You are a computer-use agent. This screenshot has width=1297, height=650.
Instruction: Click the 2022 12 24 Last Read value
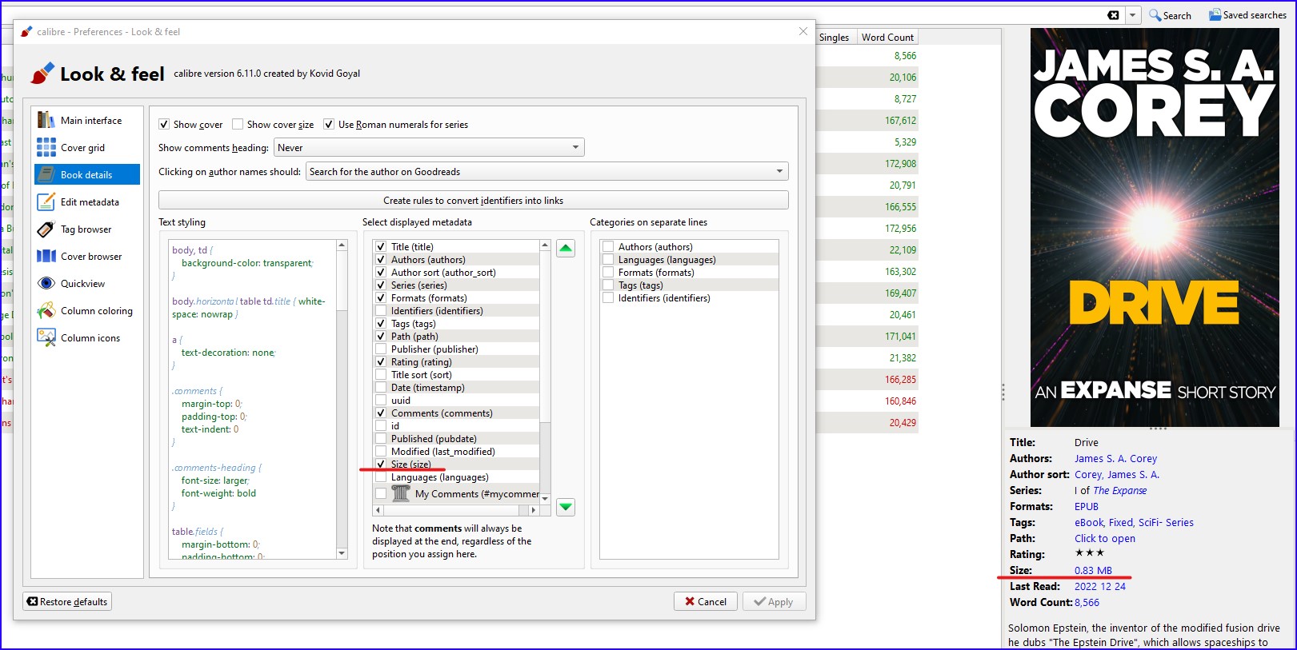(x=1100, y=587)
